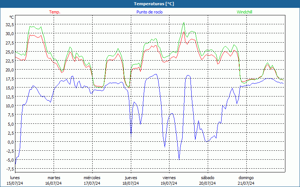The width and height of the screenshot is (300, 187).
Task: Click the green Windchill legend label
Action: pyautogui.click(x=244, y=12)
